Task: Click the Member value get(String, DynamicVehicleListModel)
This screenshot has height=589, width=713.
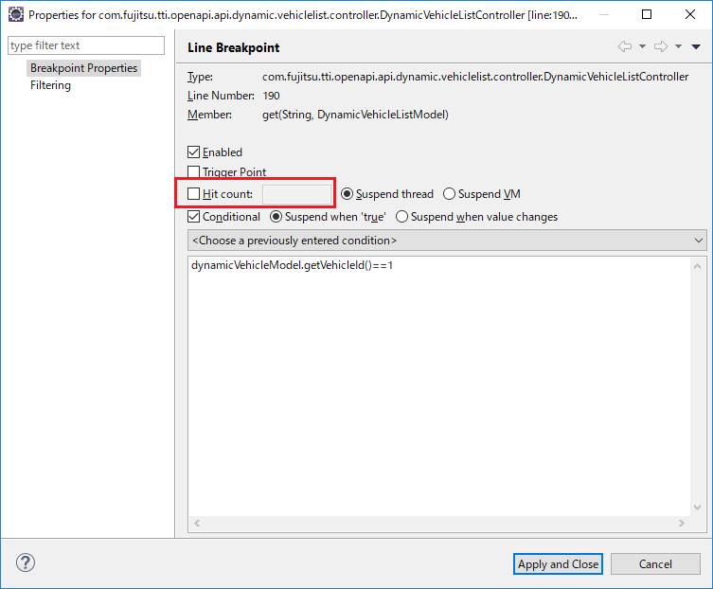Action: (355, 115)
